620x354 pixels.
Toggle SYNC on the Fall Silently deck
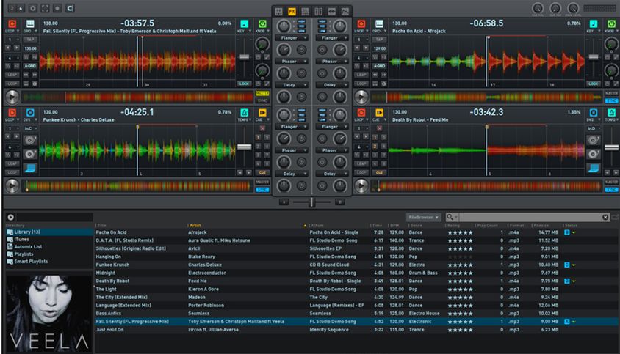click(x=262, y=100)
